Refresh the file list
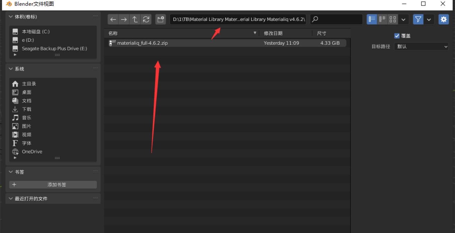Image resolution: width=455 pixels, height=233 pixels. (x=146, y=19)
